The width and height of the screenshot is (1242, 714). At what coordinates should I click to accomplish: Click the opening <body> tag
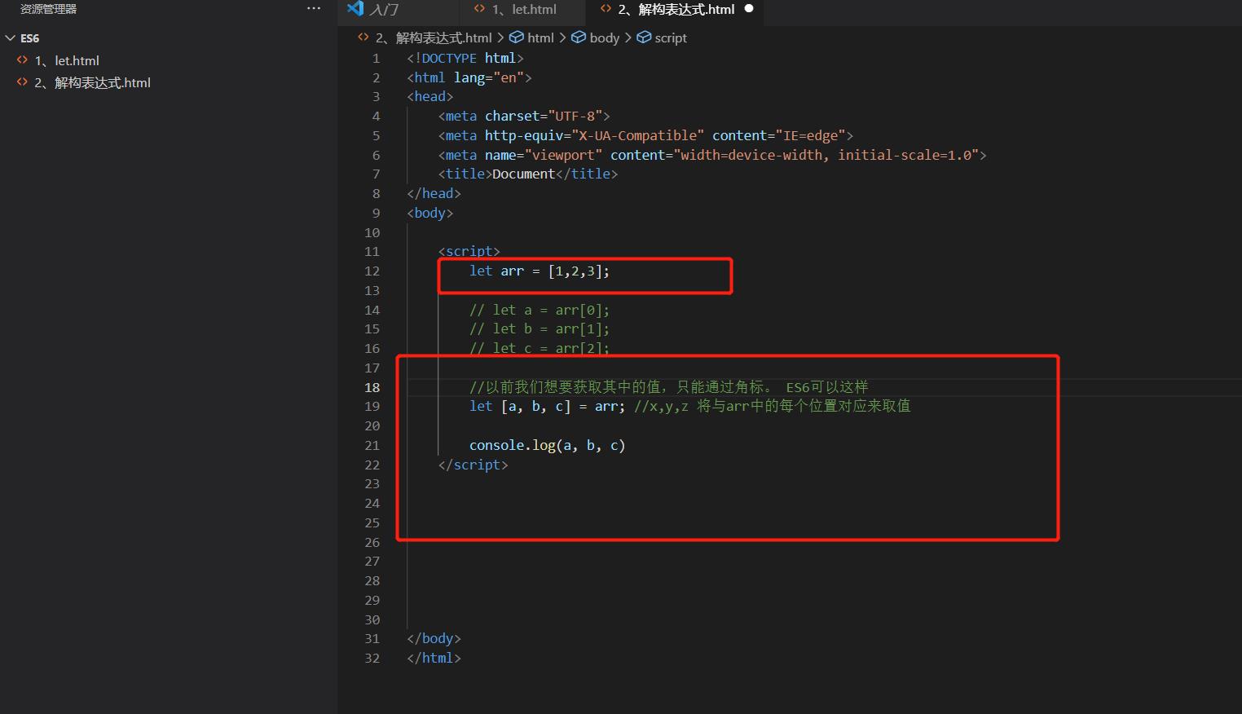point(430,213)
